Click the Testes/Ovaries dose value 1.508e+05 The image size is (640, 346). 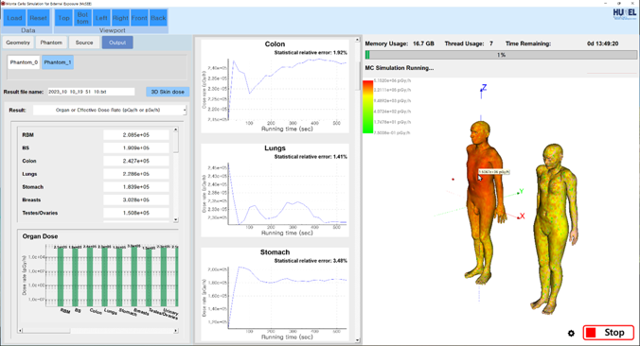(x=136, y=213)
